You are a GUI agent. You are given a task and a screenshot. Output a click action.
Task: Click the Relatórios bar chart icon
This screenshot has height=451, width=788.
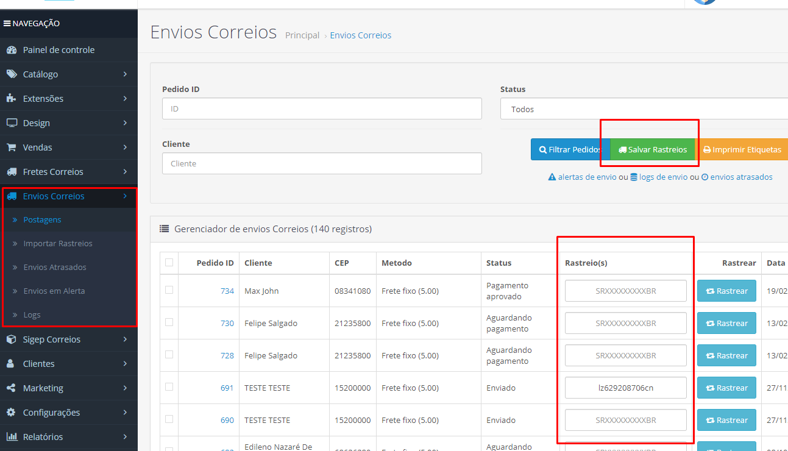pos(12,437)
